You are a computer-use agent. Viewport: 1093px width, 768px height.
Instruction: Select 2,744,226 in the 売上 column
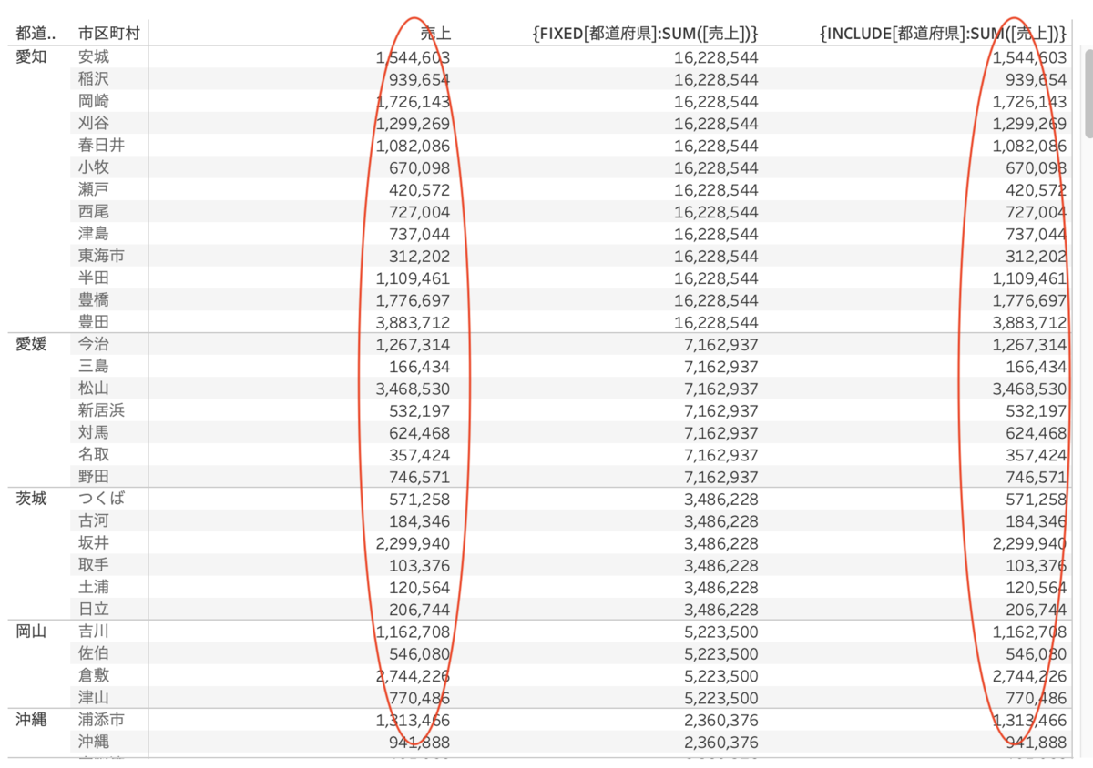[x=413, y=675]
